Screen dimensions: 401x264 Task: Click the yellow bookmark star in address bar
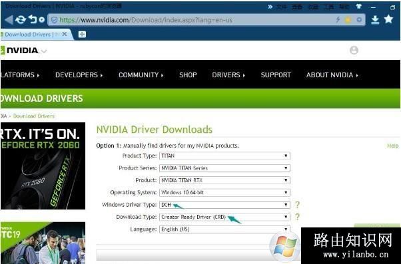click(348, 20)
